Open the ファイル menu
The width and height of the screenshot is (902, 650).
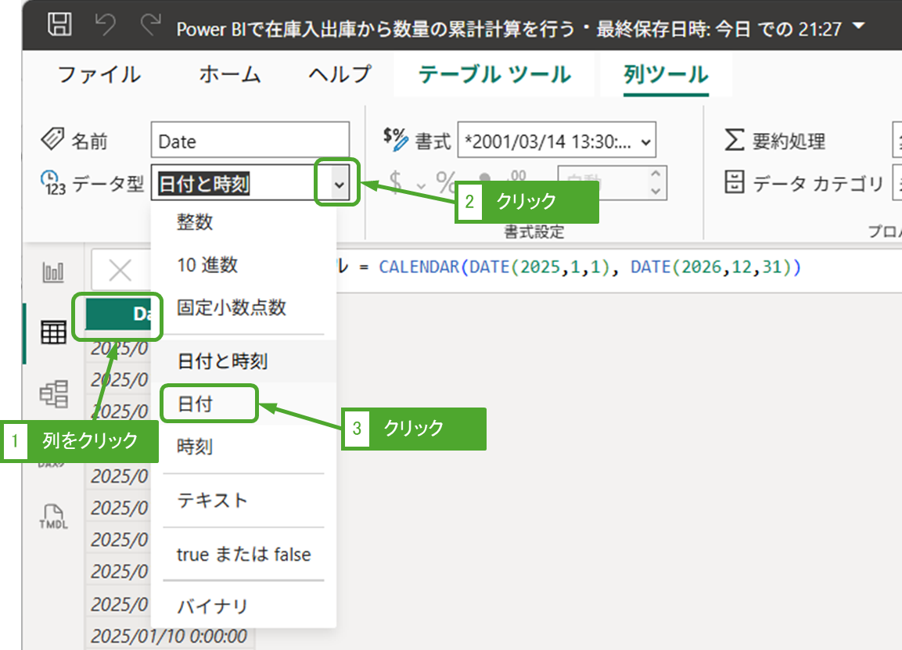pos(99,75)
